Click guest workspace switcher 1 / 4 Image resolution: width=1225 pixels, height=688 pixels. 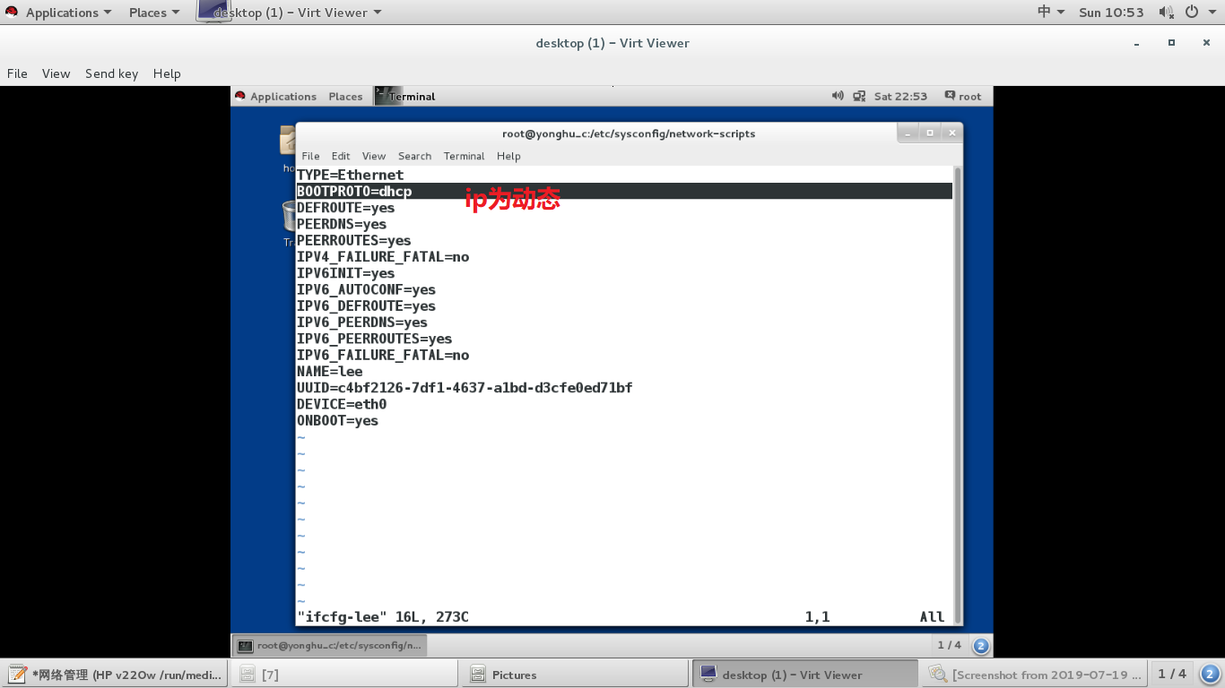(949, 645)
